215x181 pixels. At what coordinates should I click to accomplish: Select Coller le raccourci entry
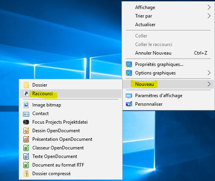[168, 44]
